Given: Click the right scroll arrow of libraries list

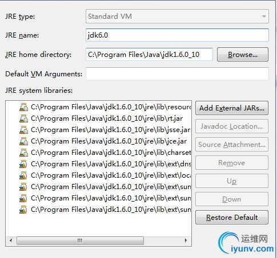Looking at the screenshot, I should [x=186, y=240].
